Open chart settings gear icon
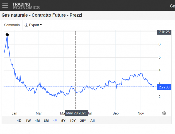 click(164, 113)
